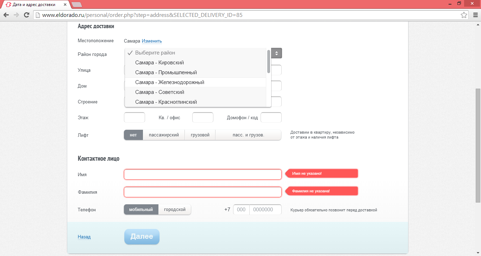Select 'пасс. и грузов.' lift option
The height and width of the screenshot is (256, 481).
[248, 135]
